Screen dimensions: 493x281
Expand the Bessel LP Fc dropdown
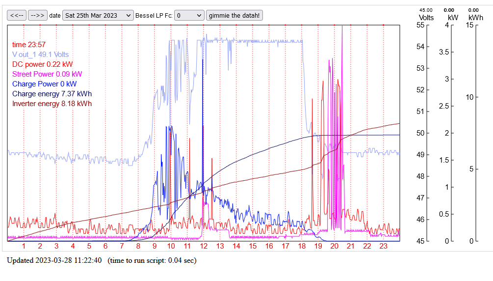(x=189, y=15)
